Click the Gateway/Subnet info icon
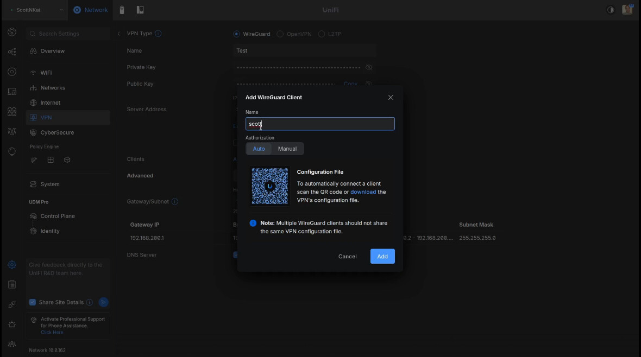This screenshot has width=641, height=357. pos(175,201)
